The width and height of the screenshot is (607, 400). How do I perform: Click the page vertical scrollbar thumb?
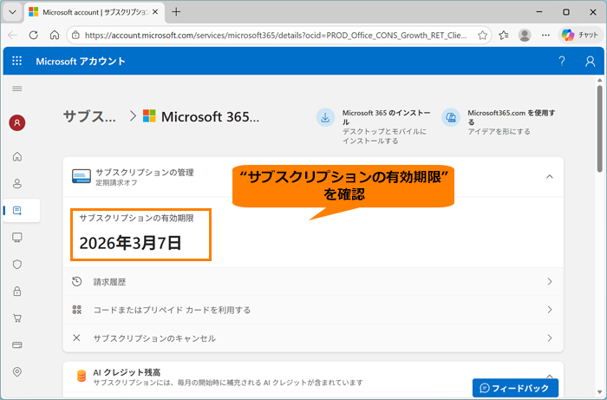pos(600,128)
